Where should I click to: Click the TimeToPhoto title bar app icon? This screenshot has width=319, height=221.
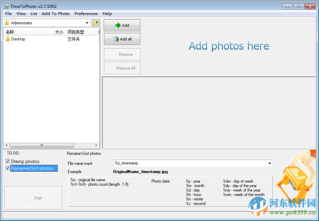[6, 6]
